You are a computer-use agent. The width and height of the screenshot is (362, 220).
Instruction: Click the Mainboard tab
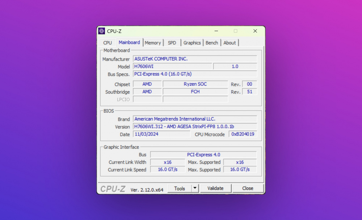(x=129, y=42)
